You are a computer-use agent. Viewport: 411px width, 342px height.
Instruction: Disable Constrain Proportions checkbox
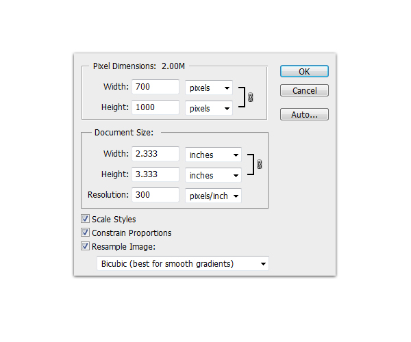pyautogui.click(x=86, y=233)
